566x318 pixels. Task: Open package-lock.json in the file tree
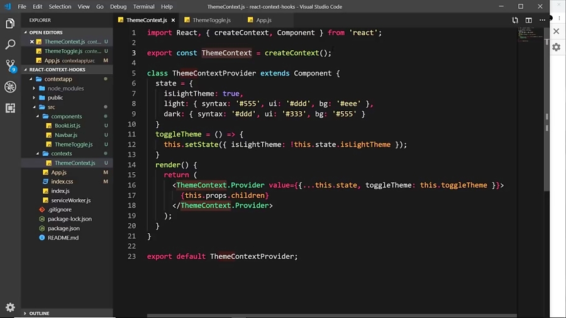click(x=70, y=219)
